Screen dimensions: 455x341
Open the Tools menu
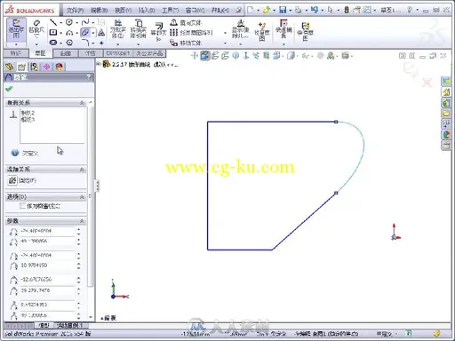[x=171, y=11]
